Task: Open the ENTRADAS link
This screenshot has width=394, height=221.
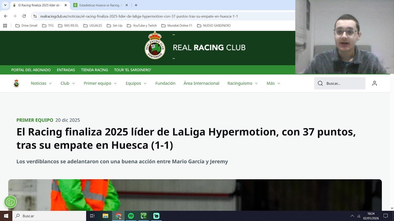Action: tap(66, 70)
